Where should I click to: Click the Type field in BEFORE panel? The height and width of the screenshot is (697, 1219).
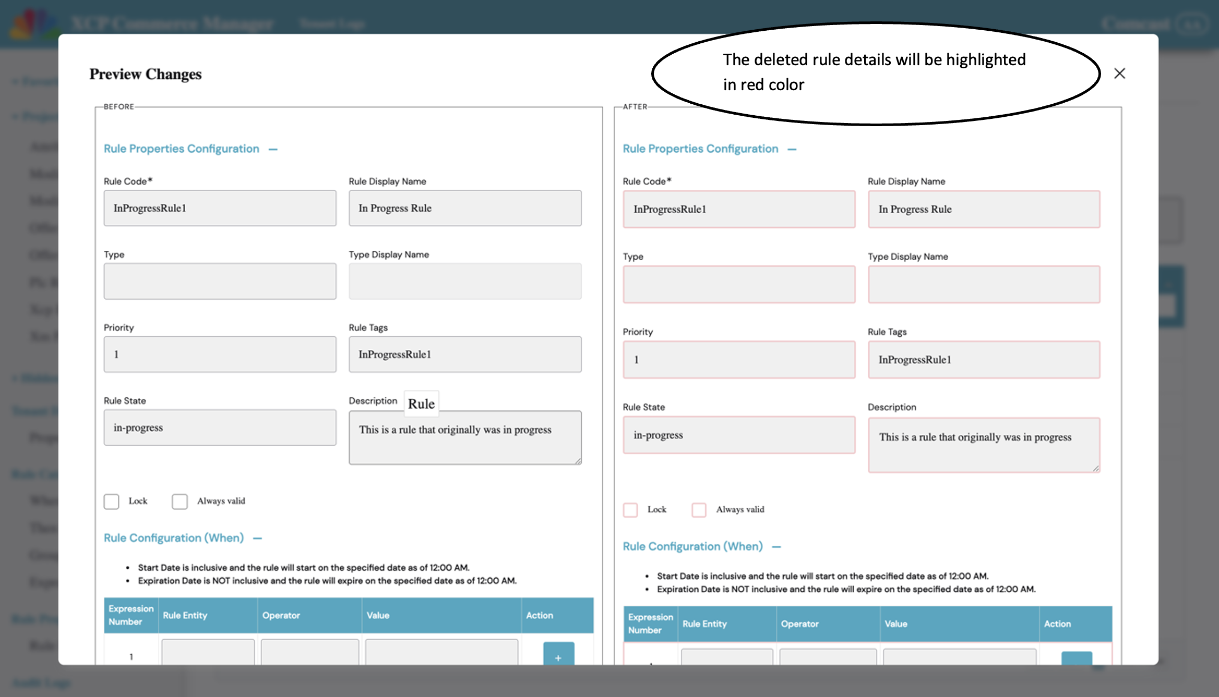220,281
